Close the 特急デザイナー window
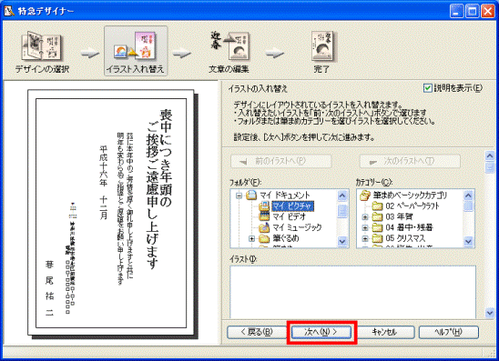Viewport: 499px width, 361px height. [488, 11]
